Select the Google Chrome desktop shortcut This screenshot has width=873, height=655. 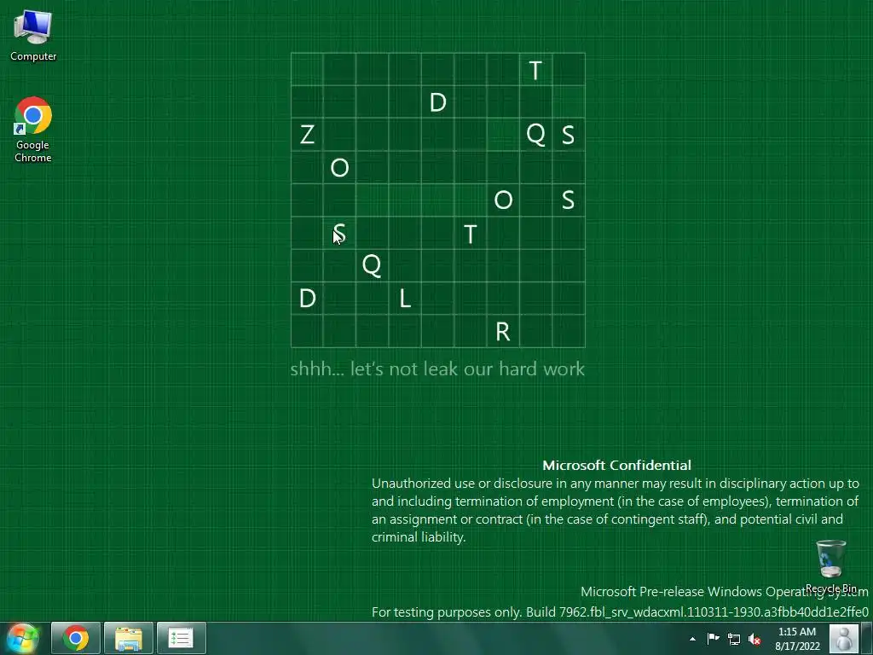point(33,130)
